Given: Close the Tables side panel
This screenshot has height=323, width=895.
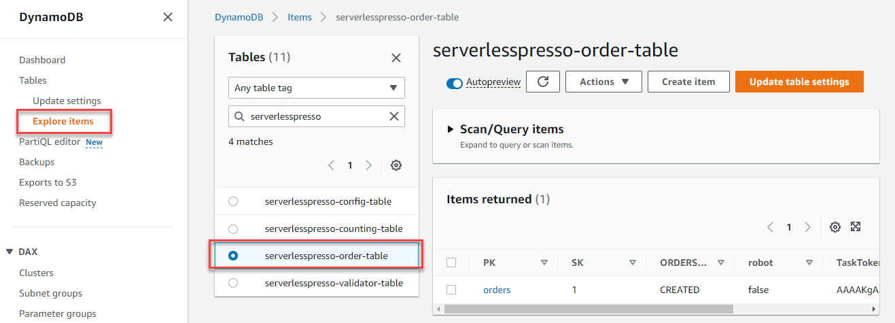Looking at the screenshot, I should click(x=396, y=58).
